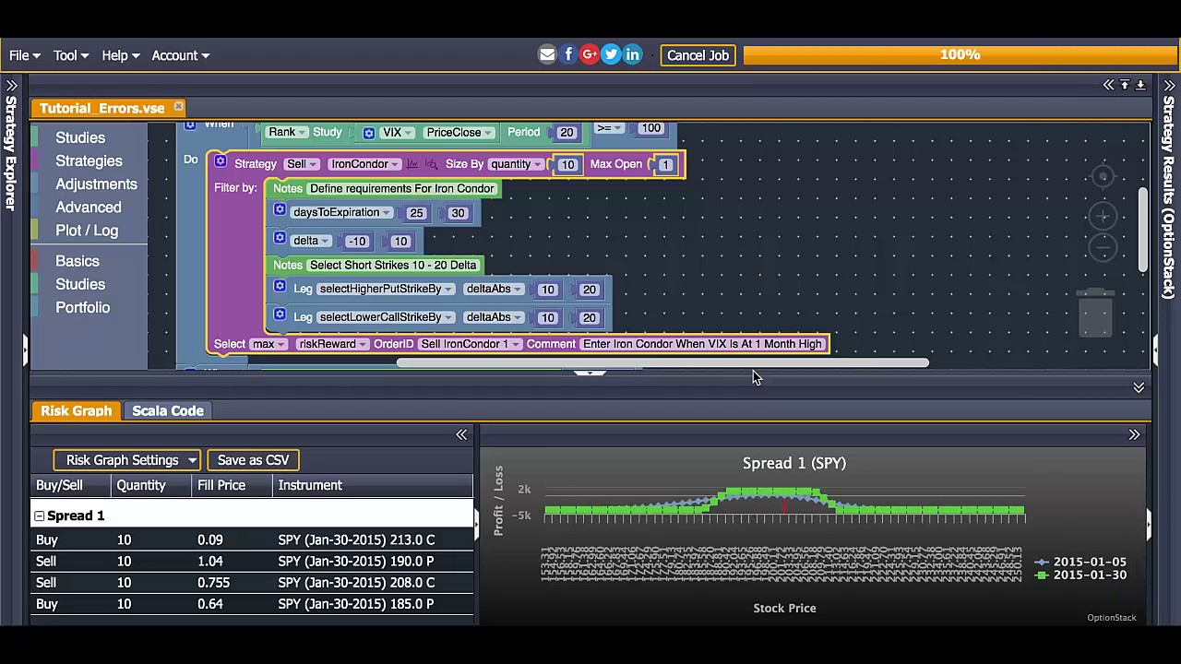
Task: Open the max selector dropdown
Action: 269,344
